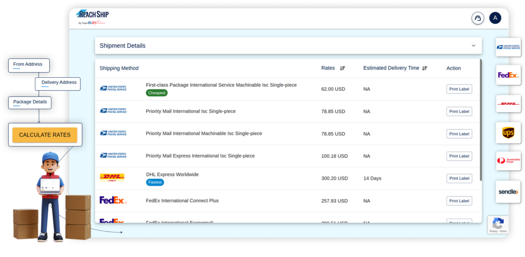Click the Shipment Details title
The width and height of the screenshot is (525, 257).
click(x=123, y=46)
